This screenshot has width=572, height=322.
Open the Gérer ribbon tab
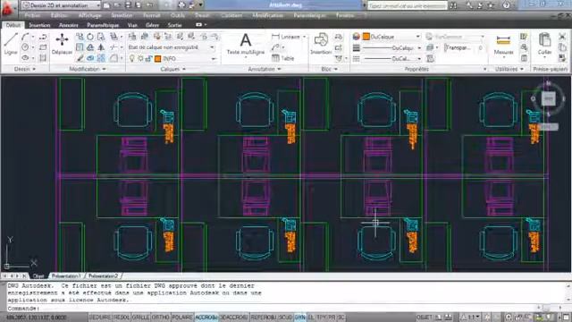(x=152, y=25)
